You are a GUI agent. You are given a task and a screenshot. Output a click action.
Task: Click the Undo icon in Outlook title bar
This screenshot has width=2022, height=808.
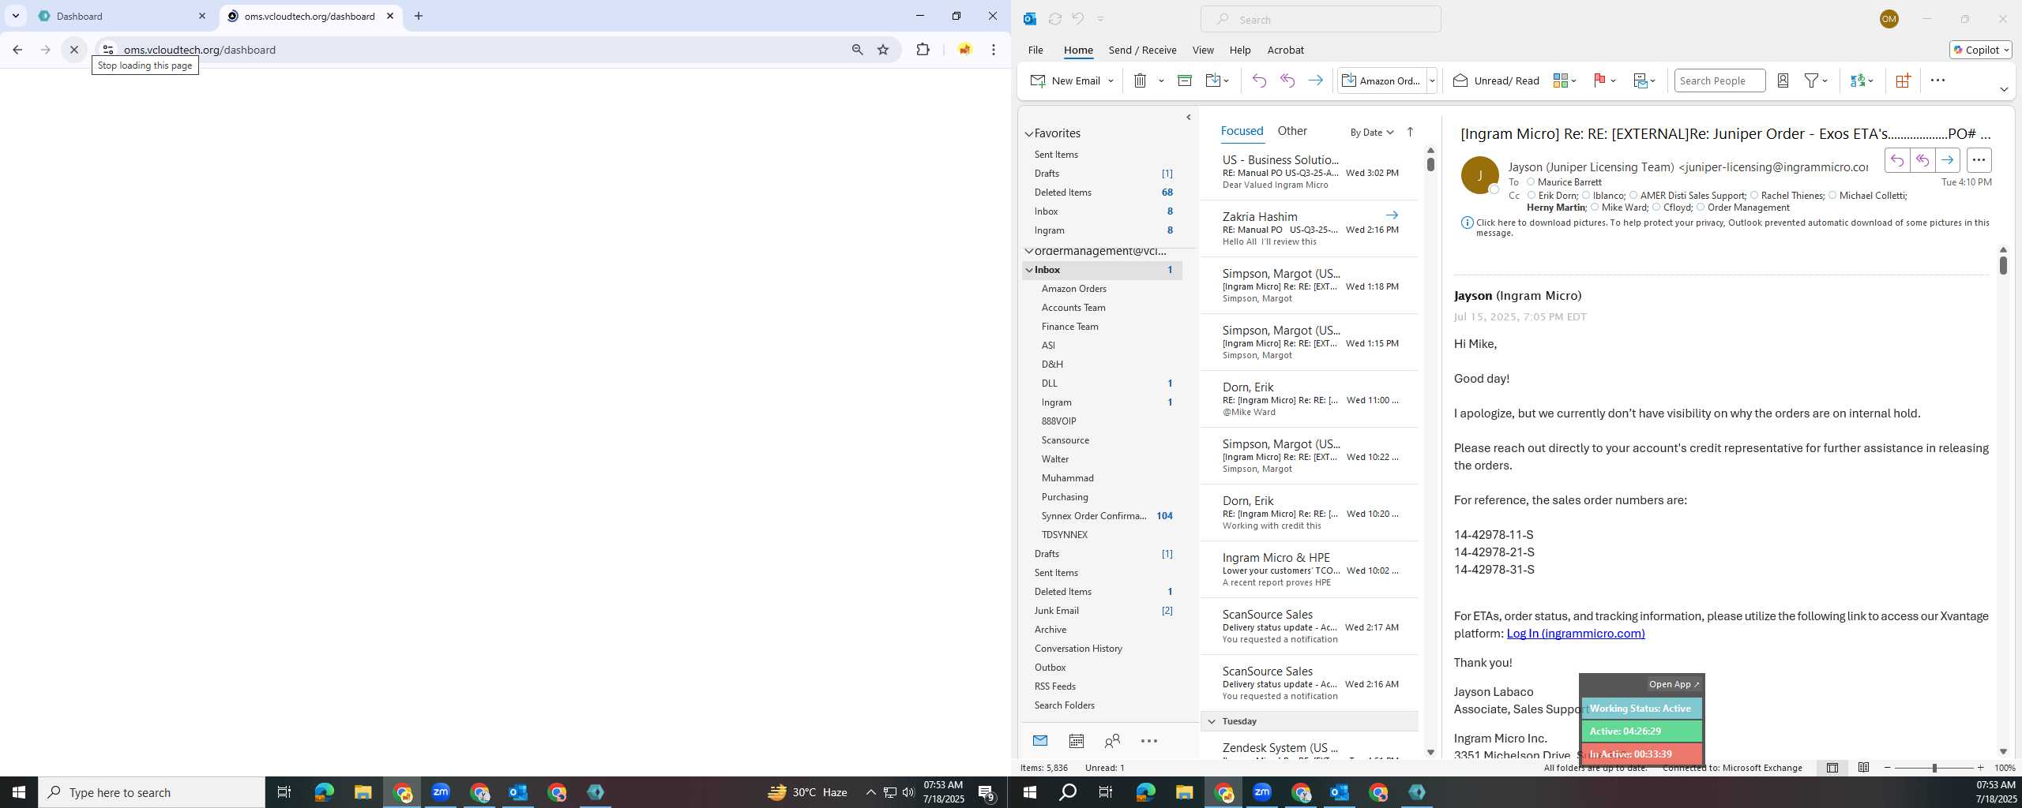click(x=1077, y=19)
